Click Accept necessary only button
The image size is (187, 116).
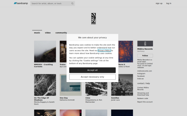93,77
